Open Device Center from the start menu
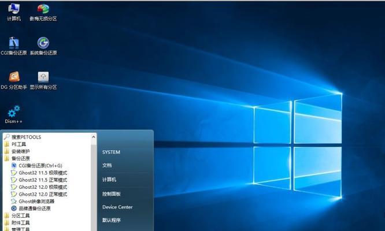 click(117, 207)
